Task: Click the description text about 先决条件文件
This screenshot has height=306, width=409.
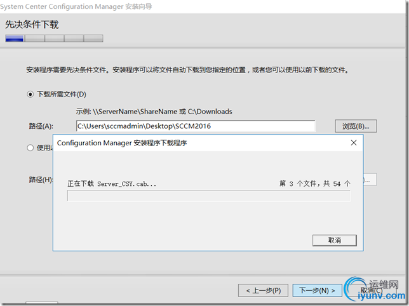Action: (187, 70)
